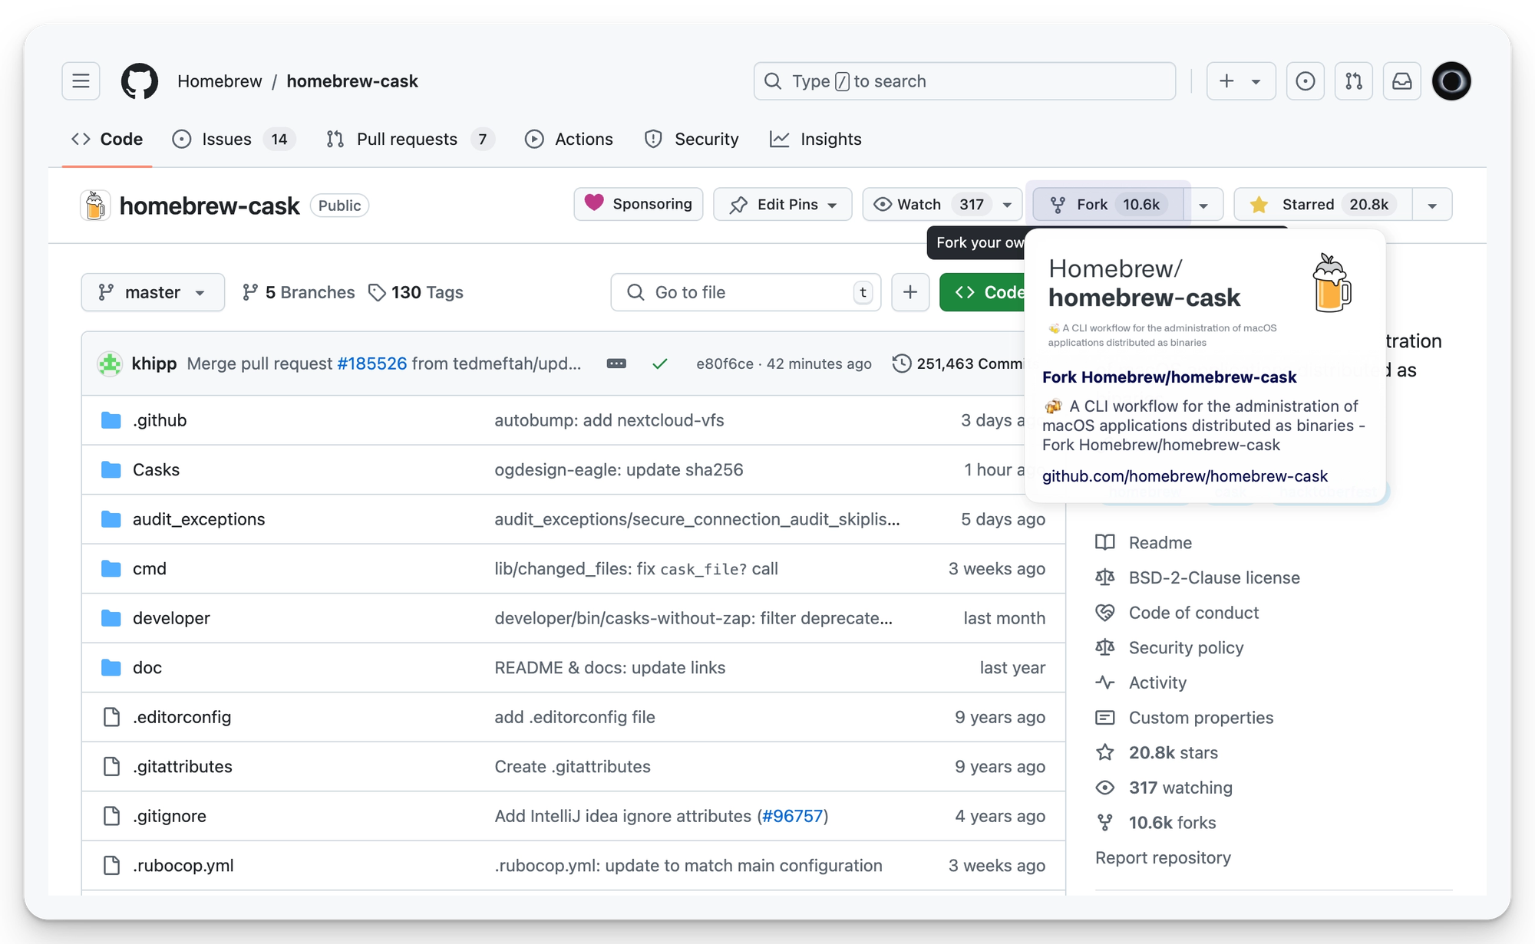Click the GitHub Octocat logo
This screenshot has height=944, width=1535.
click(140, 81)
